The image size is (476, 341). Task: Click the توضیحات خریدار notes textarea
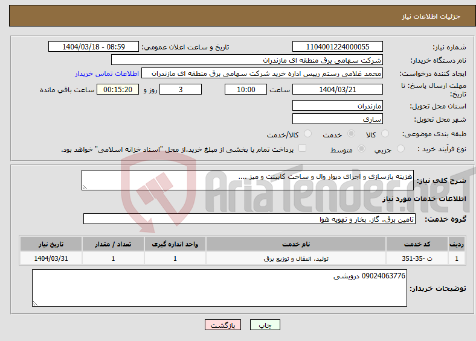[219, 288]
